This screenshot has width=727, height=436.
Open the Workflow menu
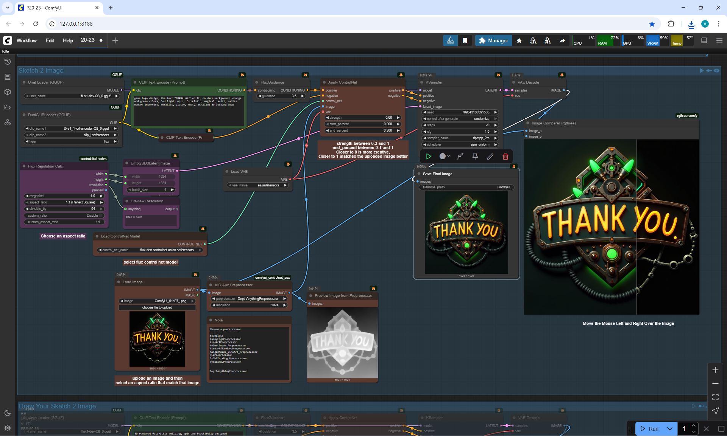(27, 40)
